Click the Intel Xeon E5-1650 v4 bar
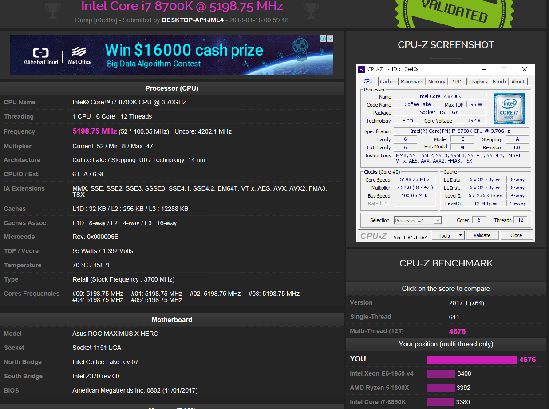 point(441,374)
